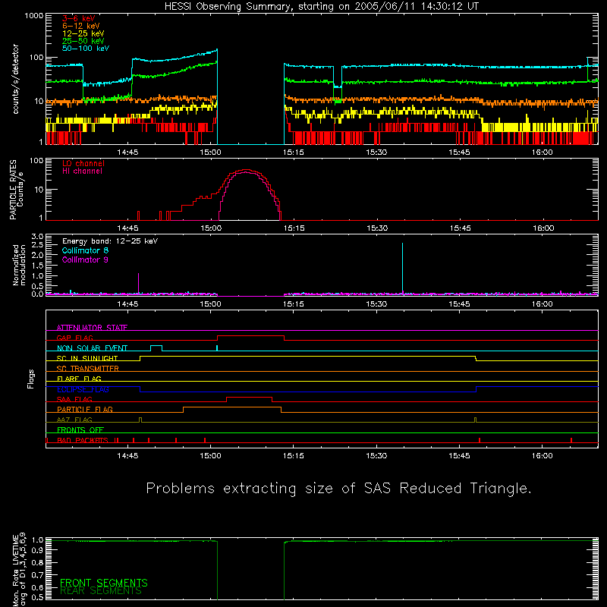Click the 15:30 tick in top plot

pyautogui.click(x=376, y=153)
